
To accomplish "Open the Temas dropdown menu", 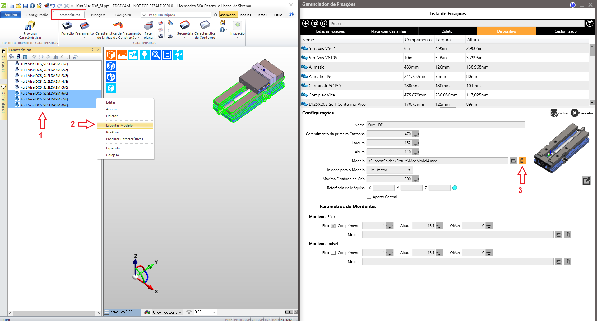I will point(264,15).
